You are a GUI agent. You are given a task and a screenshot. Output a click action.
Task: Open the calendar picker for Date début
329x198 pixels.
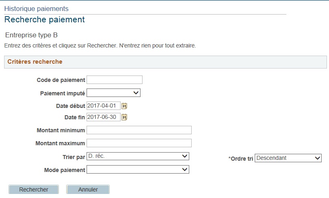point(124,106)
